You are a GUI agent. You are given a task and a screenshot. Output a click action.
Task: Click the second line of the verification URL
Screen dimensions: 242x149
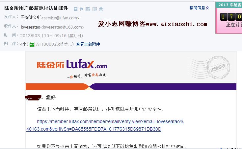point(94,129)
